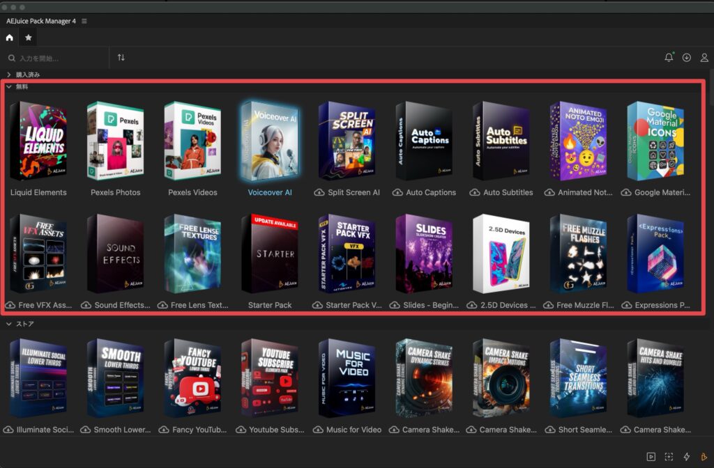Download Short Seamless Transitions cloud icon
This screenshot has width=714, height=468.
[x=550, y=430]
